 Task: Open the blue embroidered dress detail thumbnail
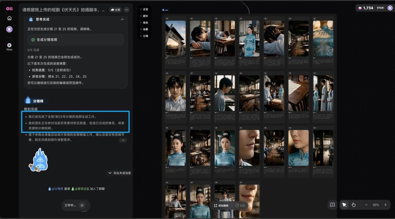pyautogui.click(x=323, y=39)
